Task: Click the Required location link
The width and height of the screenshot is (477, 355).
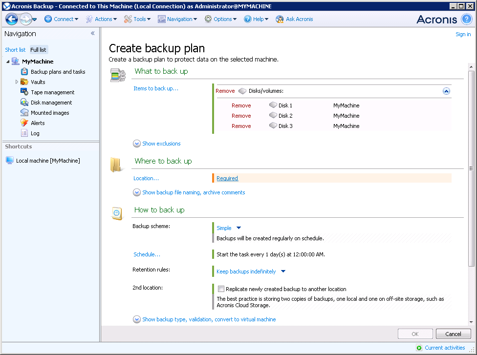Action: (227, 178)
